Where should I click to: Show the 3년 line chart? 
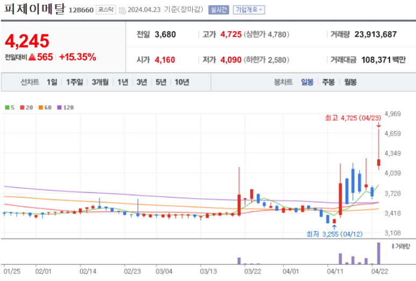(x=142, y=82)
